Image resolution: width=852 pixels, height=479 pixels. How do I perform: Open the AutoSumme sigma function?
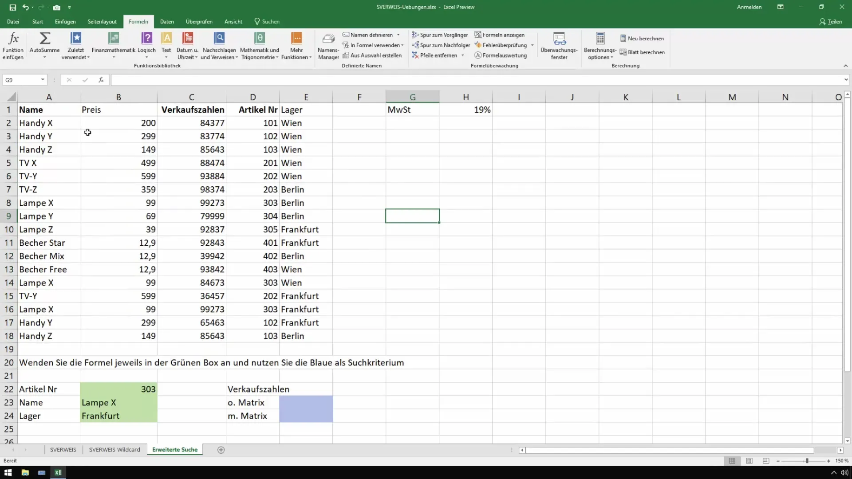44,46
